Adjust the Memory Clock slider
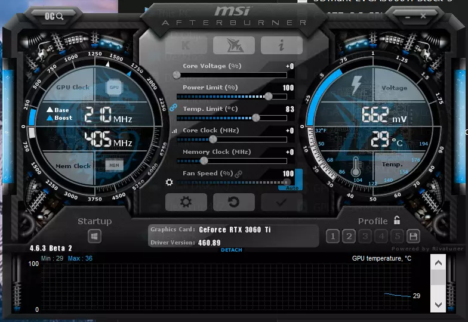This screenshot has width=468, height=322. pyautogui.click(x=232, y=161)
